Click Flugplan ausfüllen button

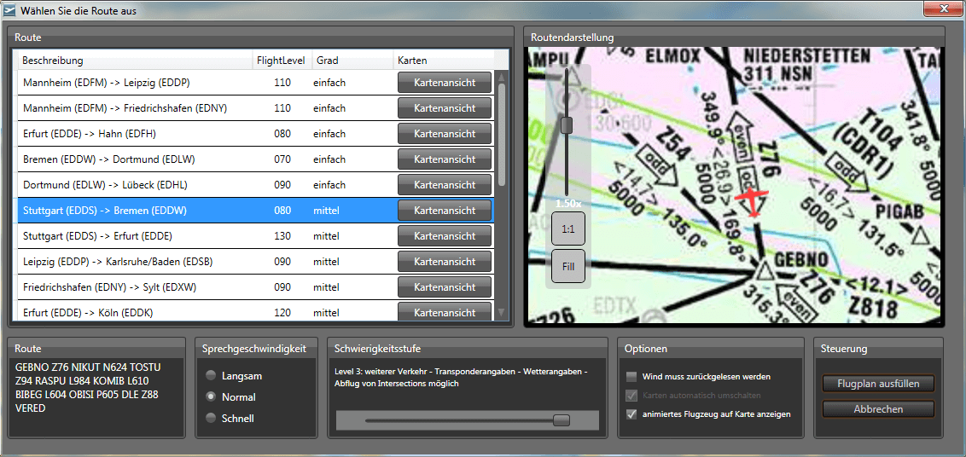878,384
